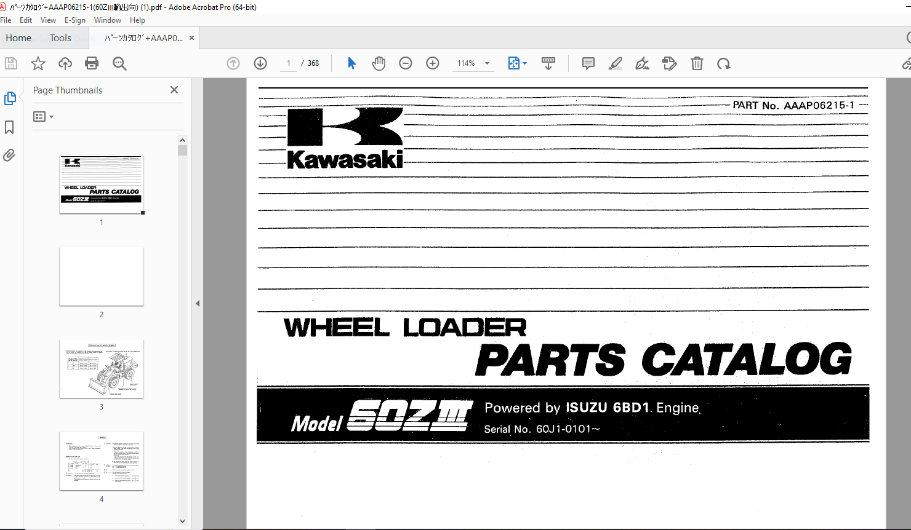Image resolution: width=911 pixels, height=530 pixels.
Task: Click the Fit page view icon
Action: [x=514, y=63]
